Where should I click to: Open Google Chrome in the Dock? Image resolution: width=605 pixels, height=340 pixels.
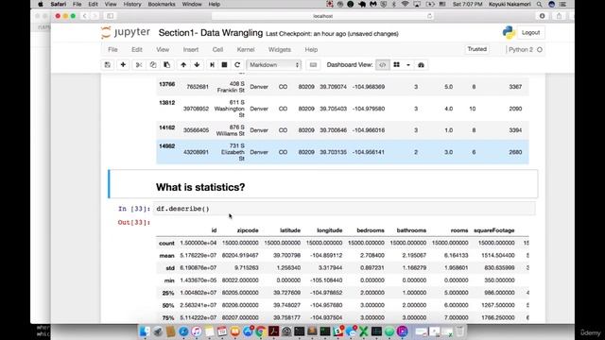click(x=261, y=331)
